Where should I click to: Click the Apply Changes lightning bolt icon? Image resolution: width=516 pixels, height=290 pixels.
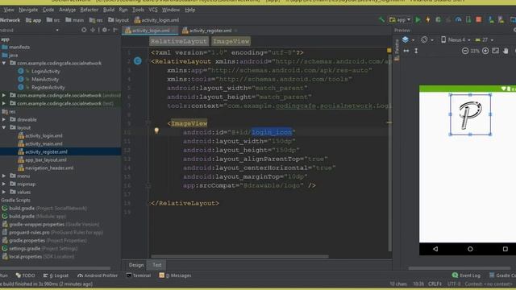(428, 19)
